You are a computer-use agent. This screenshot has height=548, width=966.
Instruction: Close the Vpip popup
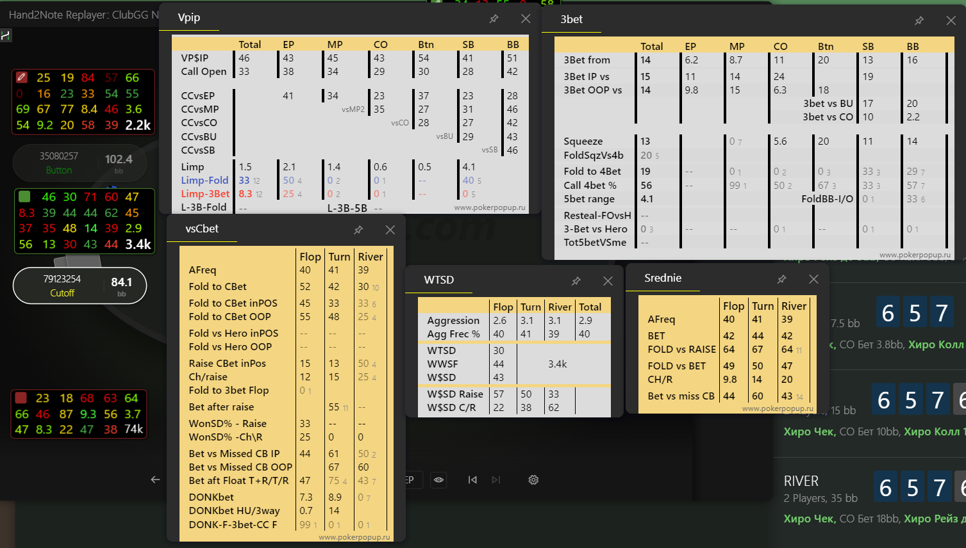click(x=526, y=19)
